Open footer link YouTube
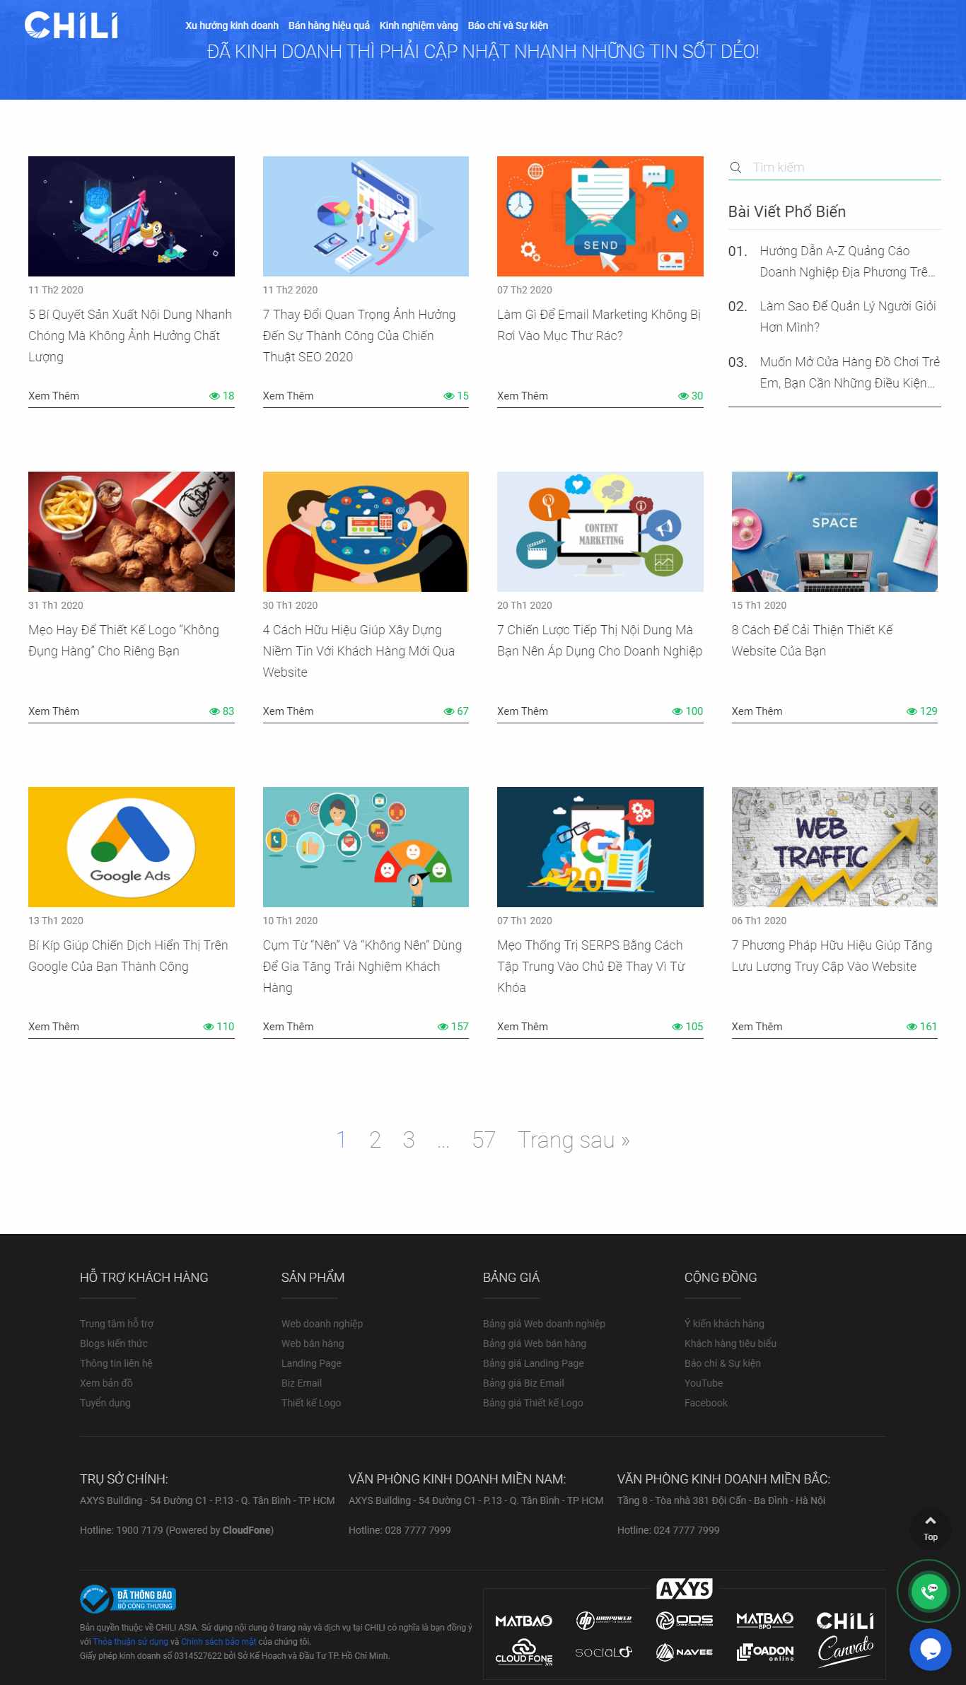This screenshot has width=966, height=1685. (704, 1383)
